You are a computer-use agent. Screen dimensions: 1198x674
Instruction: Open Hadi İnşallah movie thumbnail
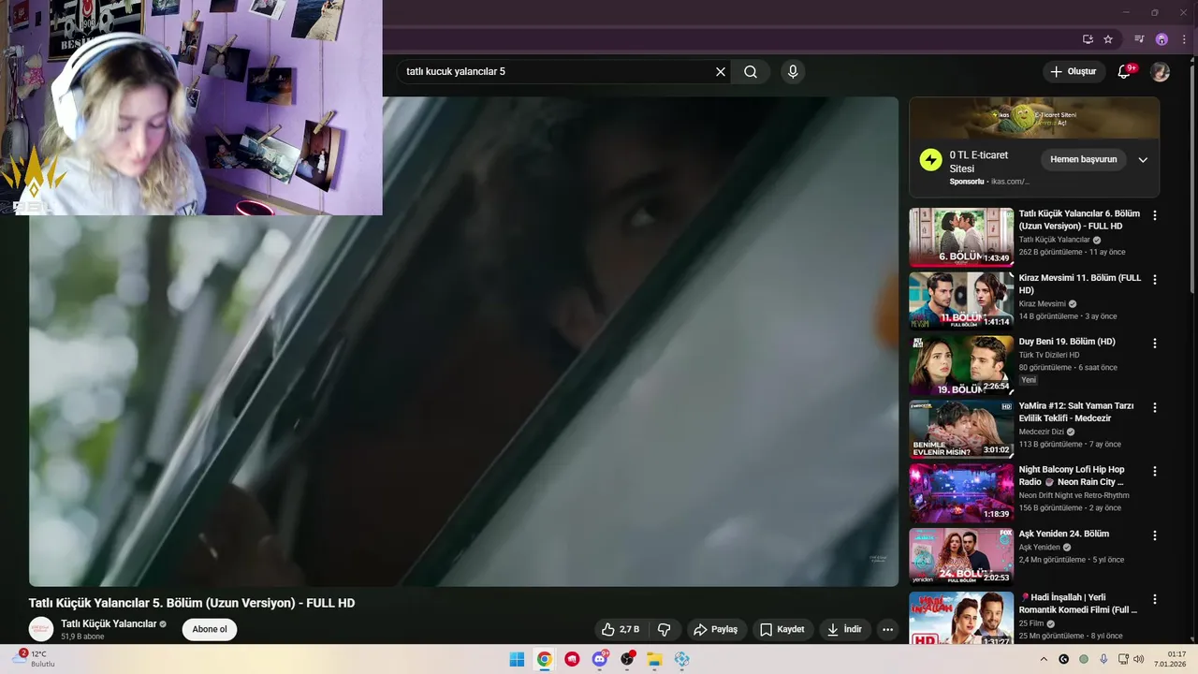tap(961, 618)
